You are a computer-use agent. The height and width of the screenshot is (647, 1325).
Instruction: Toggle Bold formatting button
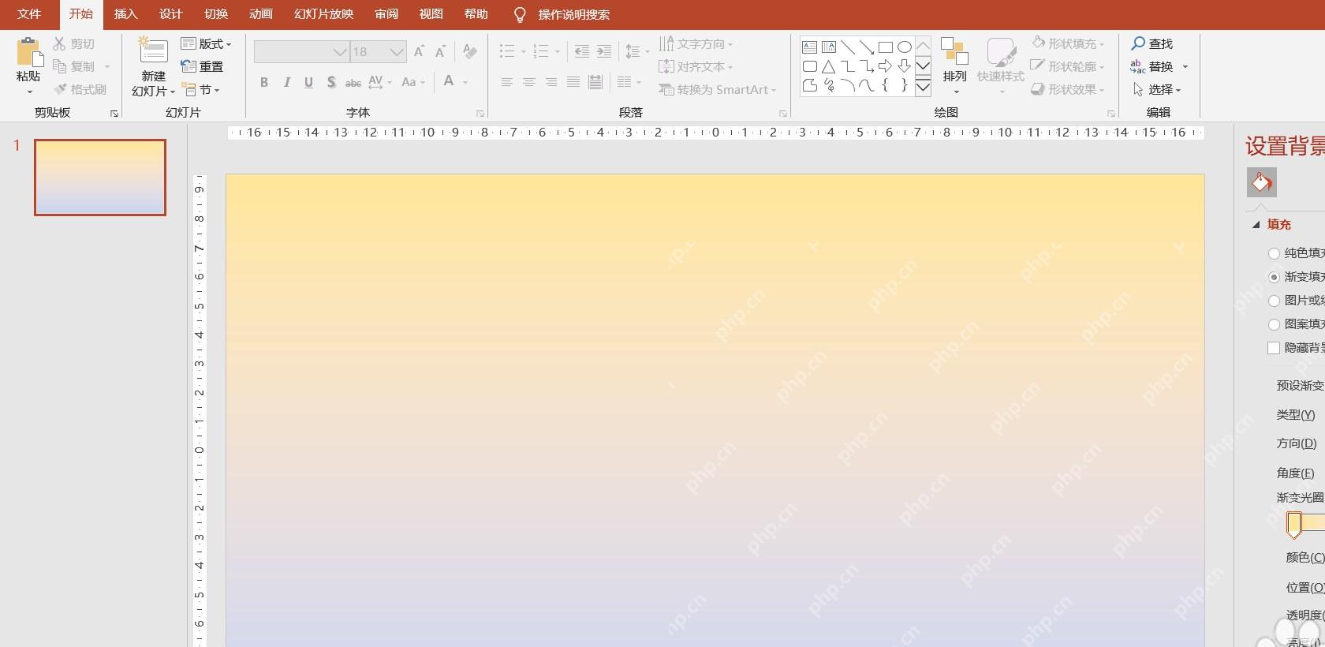[x=264, y=82]
